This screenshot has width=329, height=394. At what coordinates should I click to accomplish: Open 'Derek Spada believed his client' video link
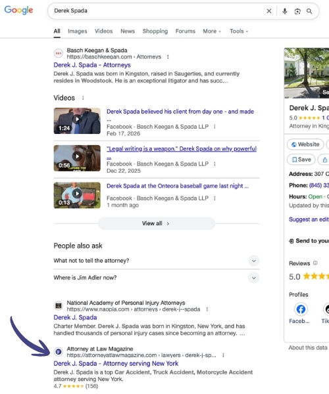click(180, 112)
